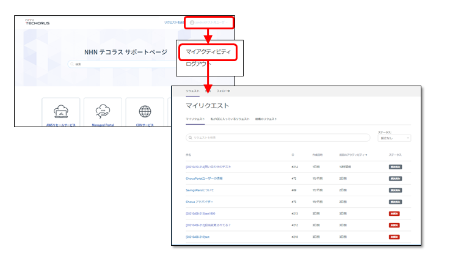Image resolution: width=458 pixels, height=258 pixels.
Task: Open the CDN service globe icon
Action: (x=145, y=111)
